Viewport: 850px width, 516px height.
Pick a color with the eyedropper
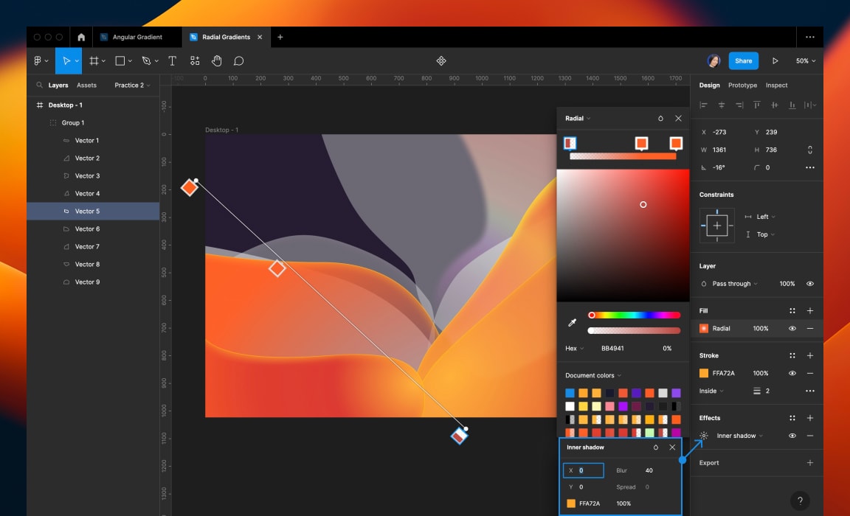[571, 321]
